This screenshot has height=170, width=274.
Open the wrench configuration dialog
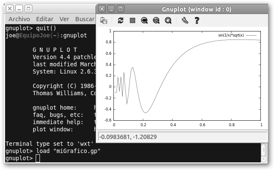(x=185, y=20)
